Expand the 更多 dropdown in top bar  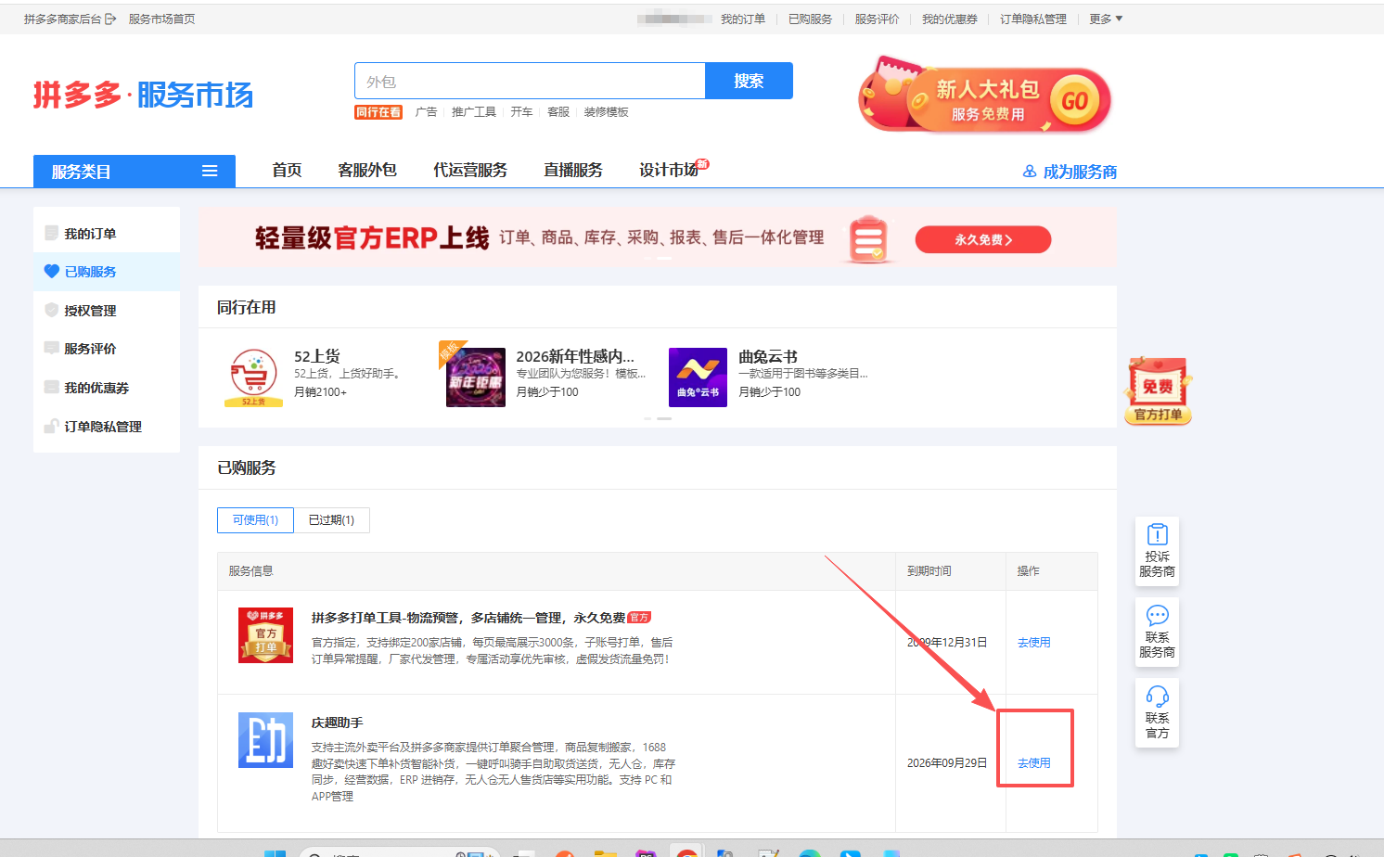coord(1105,19)
